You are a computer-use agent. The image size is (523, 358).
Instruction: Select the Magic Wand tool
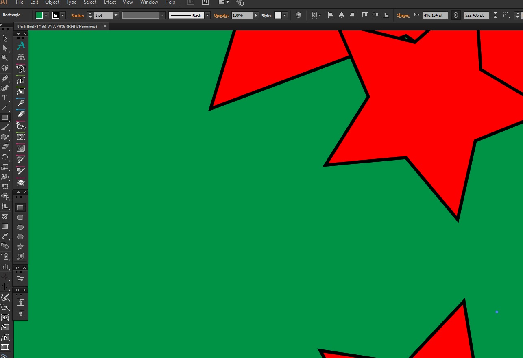pyautogui.click(x=5, y=58)
